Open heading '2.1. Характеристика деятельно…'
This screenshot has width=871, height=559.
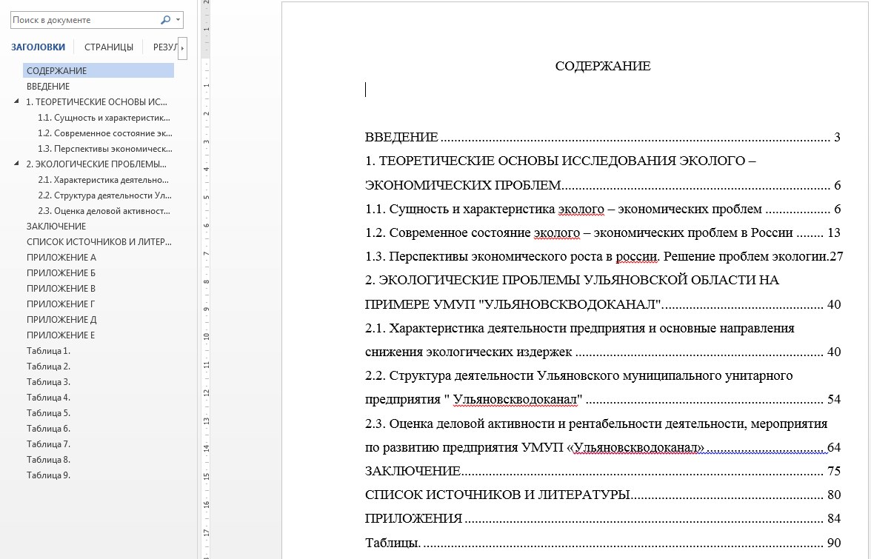coord(104,179)
